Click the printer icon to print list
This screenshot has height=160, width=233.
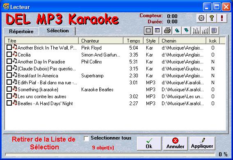click(167, 31)
